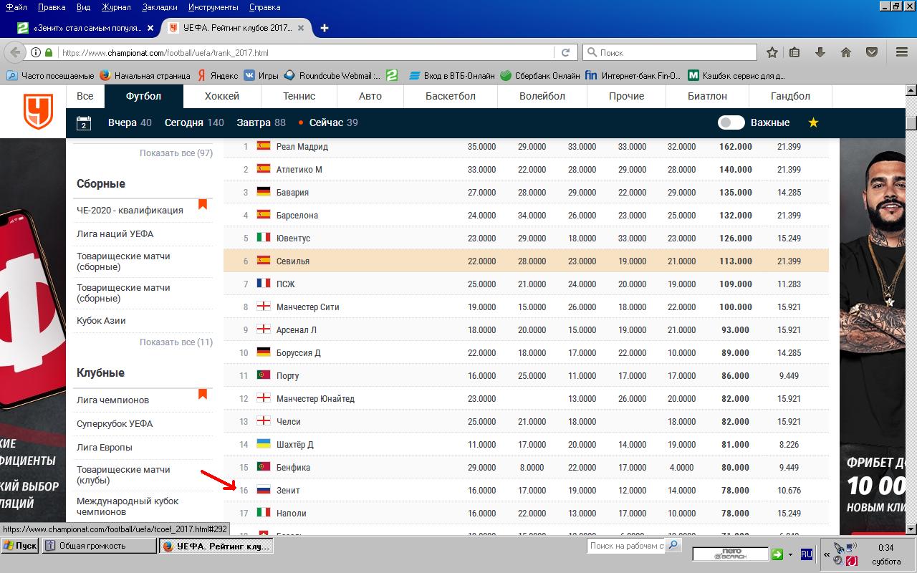Image resolution: width=917 pixels, height=573 pixels.
Task: Open the match calendar icon
Action: tap(84, 122)
